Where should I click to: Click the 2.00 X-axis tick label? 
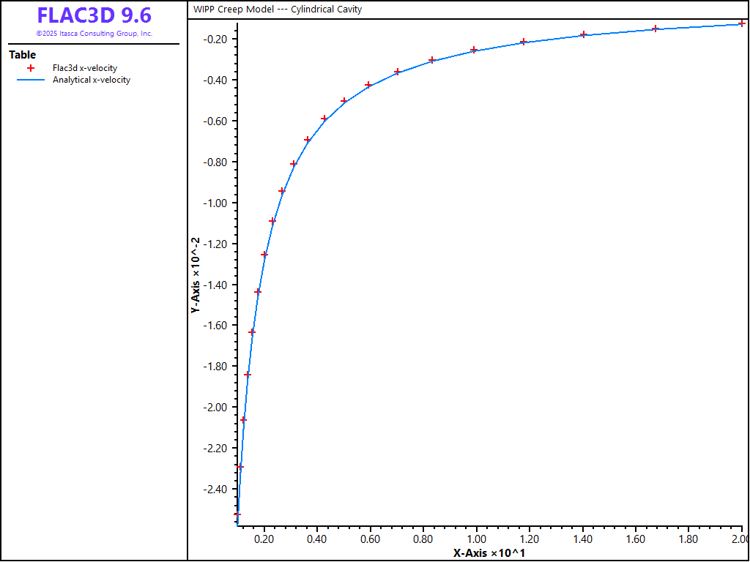(740, 539)
